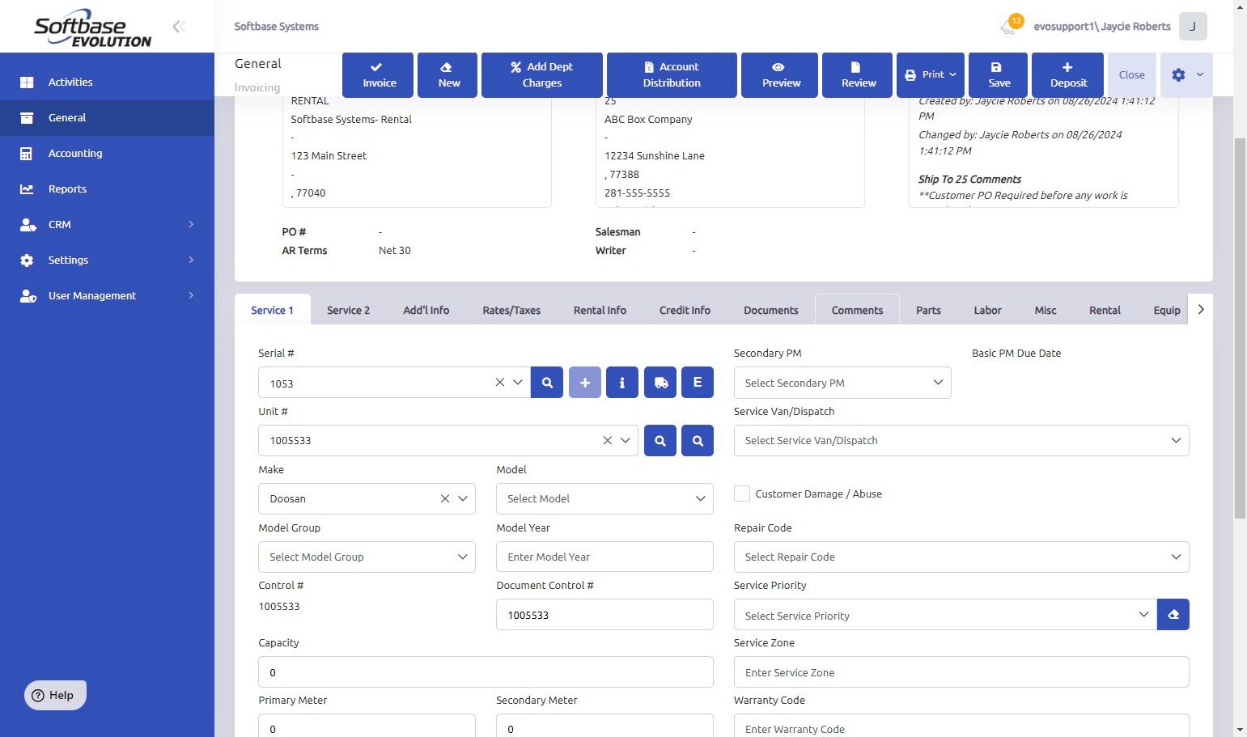Click the Review button

[857, 75]
